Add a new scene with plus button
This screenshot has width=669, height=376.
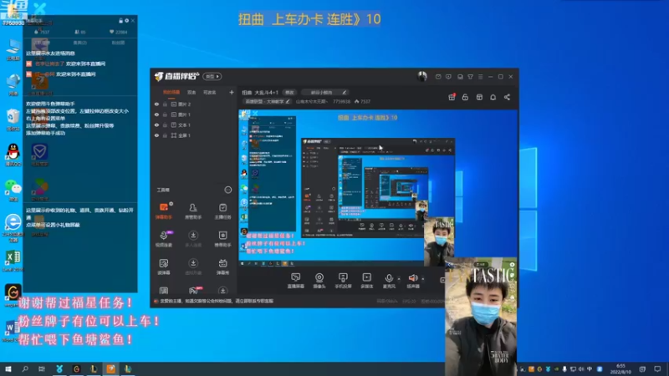[x=232, y=92]
